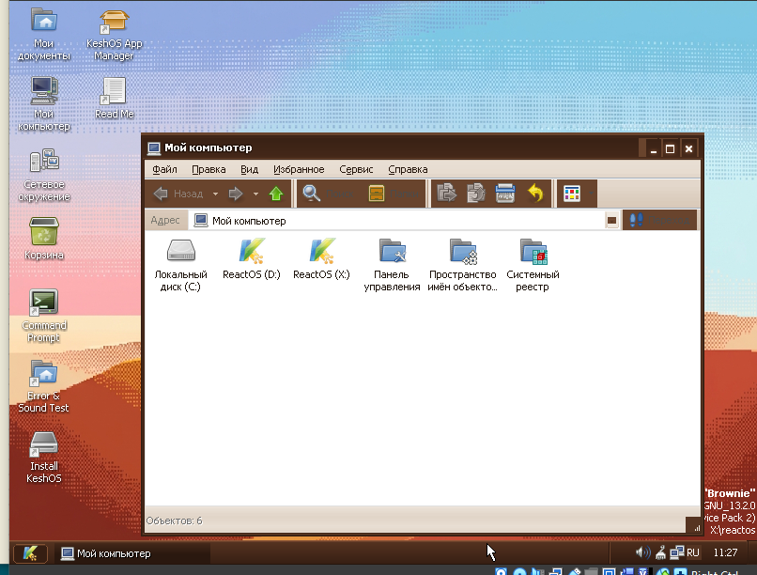Click the Move To toolbar icon
This screenshot has height=575, width=757.
tap(446, 194)
